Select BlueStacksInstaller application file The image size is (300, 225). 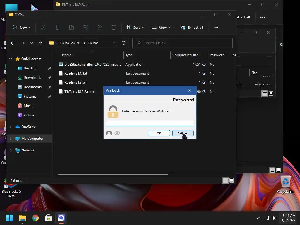93,64
